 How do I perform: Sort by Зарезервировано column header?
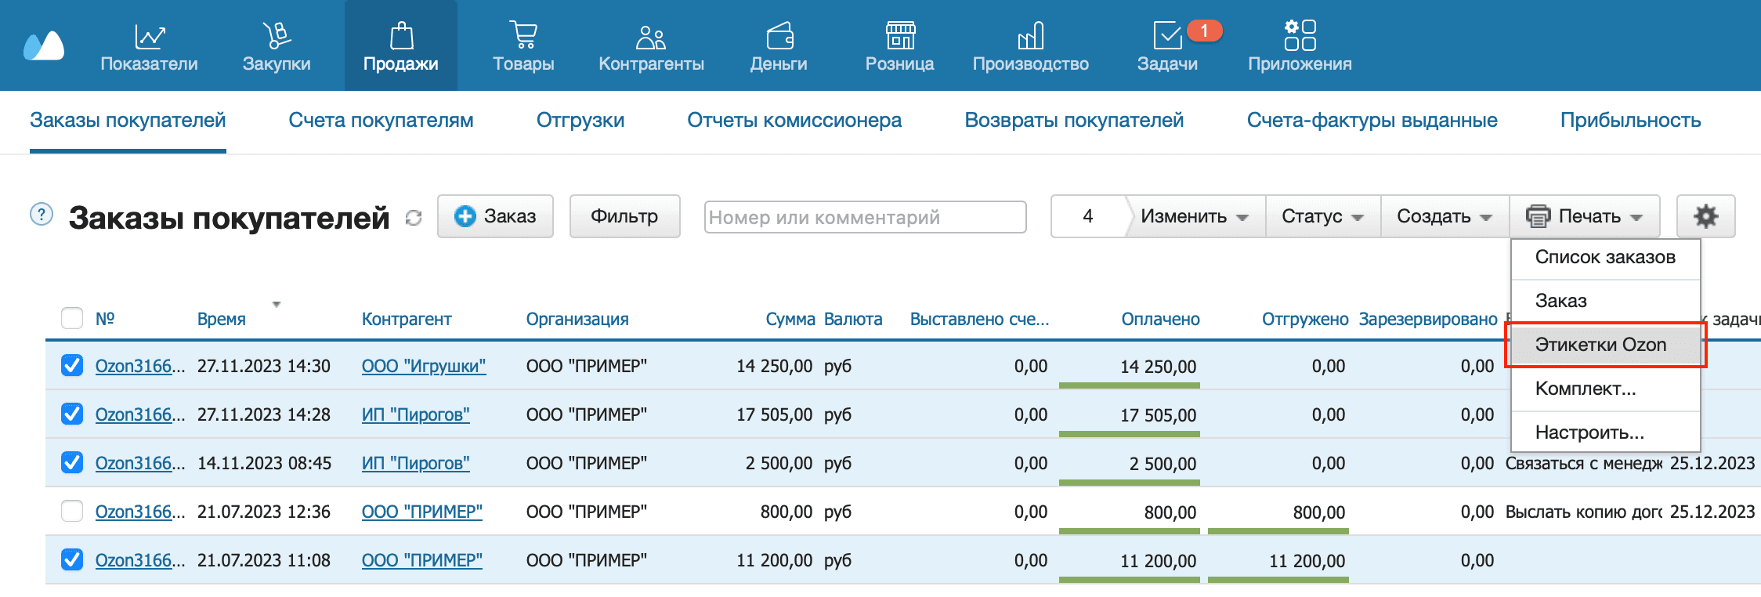[x=1428, y=319]
